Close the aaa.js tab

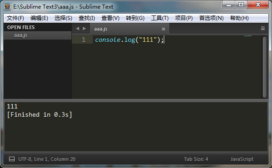163,29
